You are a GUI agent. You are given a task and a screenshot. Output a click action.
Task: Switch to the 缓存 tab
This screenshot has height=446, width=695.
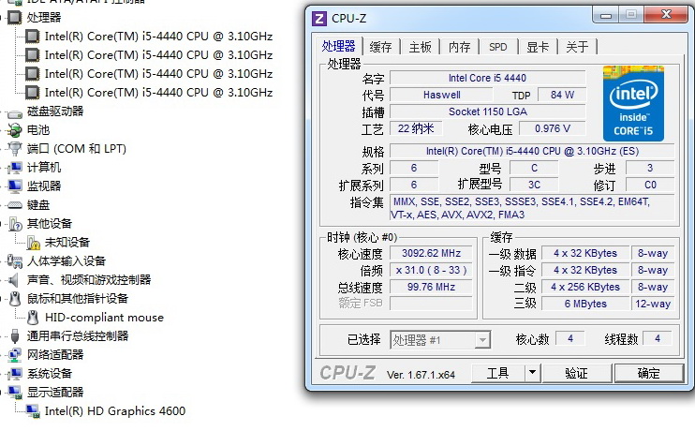click(381, 47)
